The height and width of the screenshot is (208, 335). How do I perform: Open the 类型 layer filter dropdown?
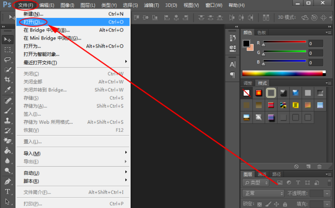256,182
